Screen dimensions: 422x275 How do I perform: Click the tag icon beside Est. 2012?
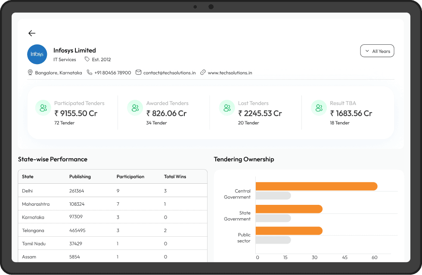87,59
